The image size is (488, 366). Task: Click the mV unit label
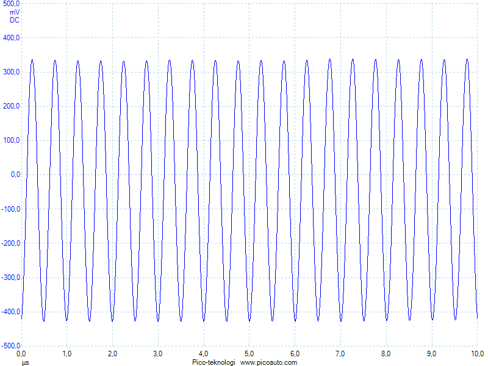[x=15, y=12]
